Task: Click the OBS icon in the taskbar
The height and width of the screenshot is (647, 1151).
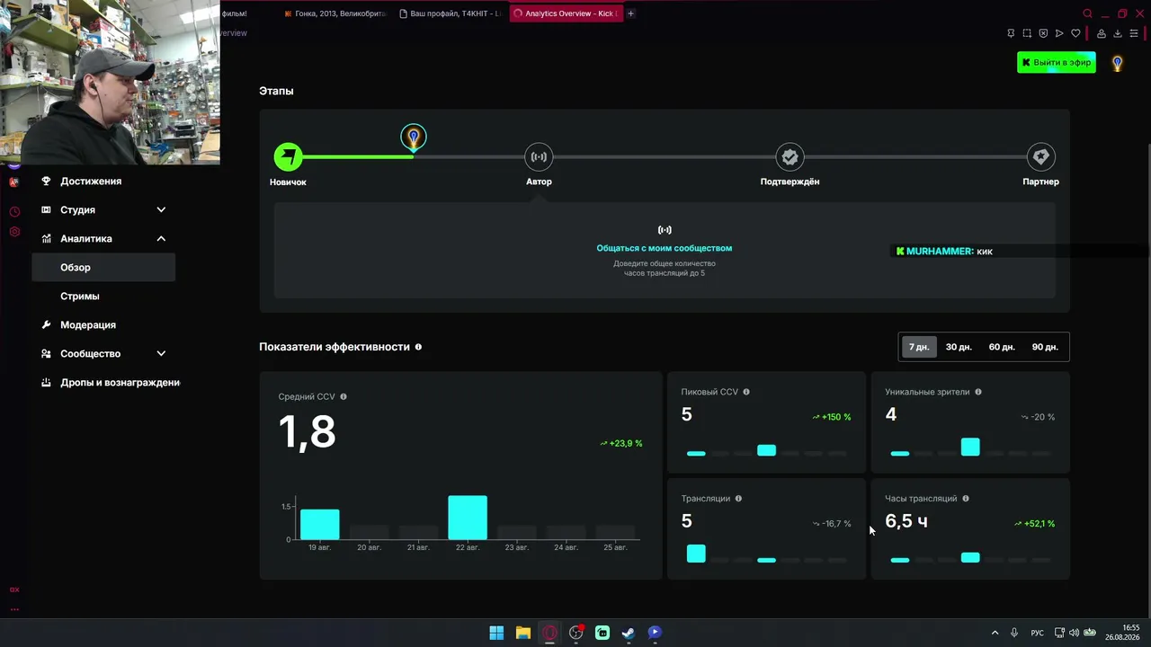Action: coord(575,633)
